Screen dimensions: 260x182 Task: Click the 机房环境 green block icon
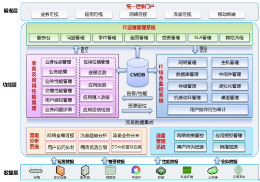point(187,170)
